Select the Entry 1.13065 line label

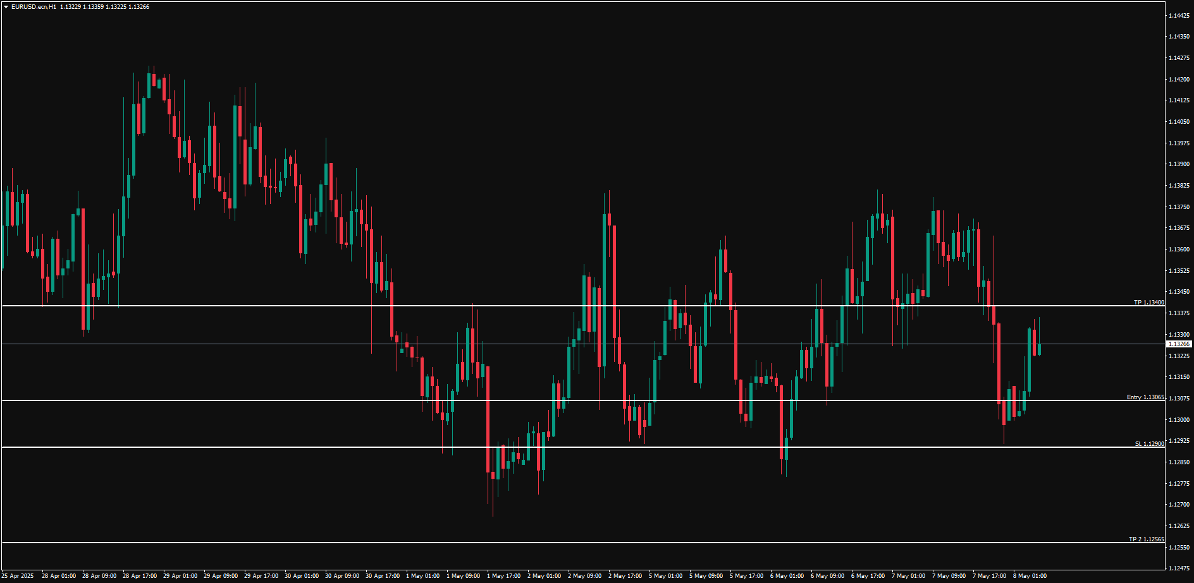coord(1145,397)
